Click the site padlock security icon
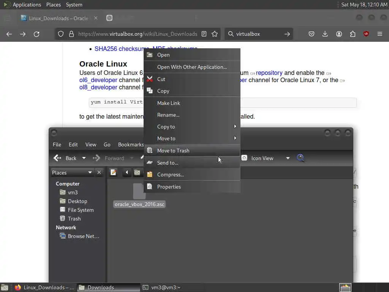Viewport: 389px width, 292px height. [71, 34]
